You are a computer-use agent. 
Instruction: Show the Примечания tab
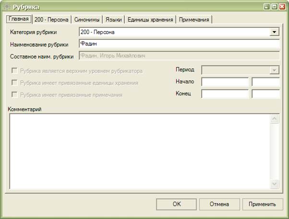[x=194, y=20]
